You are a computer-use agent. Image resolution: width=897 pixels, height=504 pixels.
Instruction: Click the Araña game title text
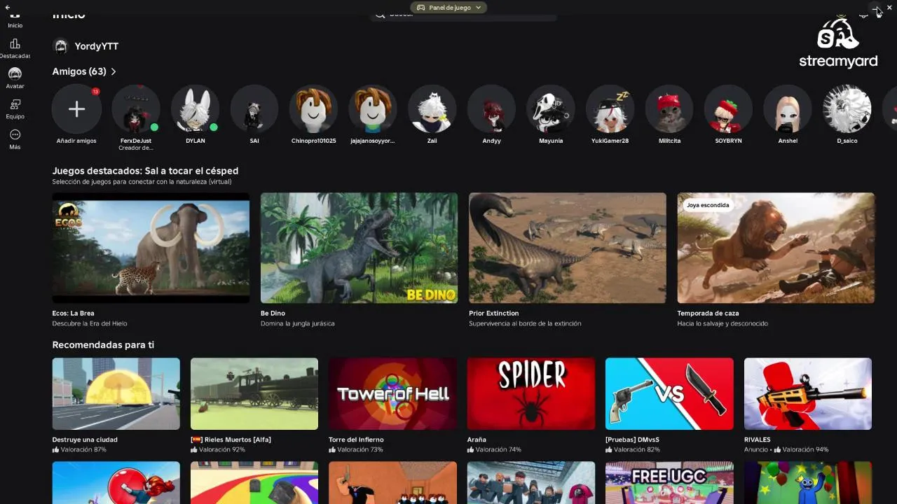[x=477, y=440]
